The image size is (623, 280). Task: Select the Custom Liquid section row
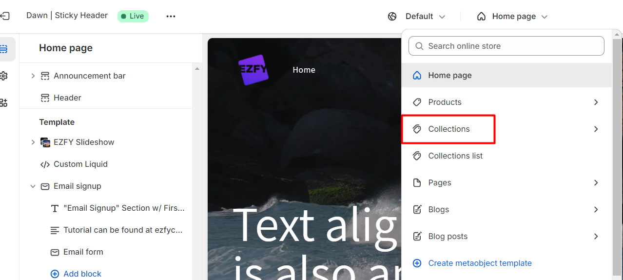pos(106,164)
